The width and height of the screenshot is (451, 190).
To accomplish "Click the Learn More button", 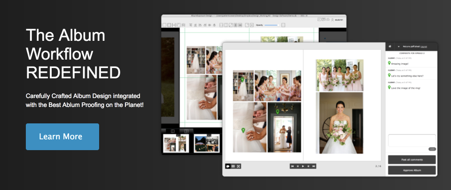I will [62, 137].
